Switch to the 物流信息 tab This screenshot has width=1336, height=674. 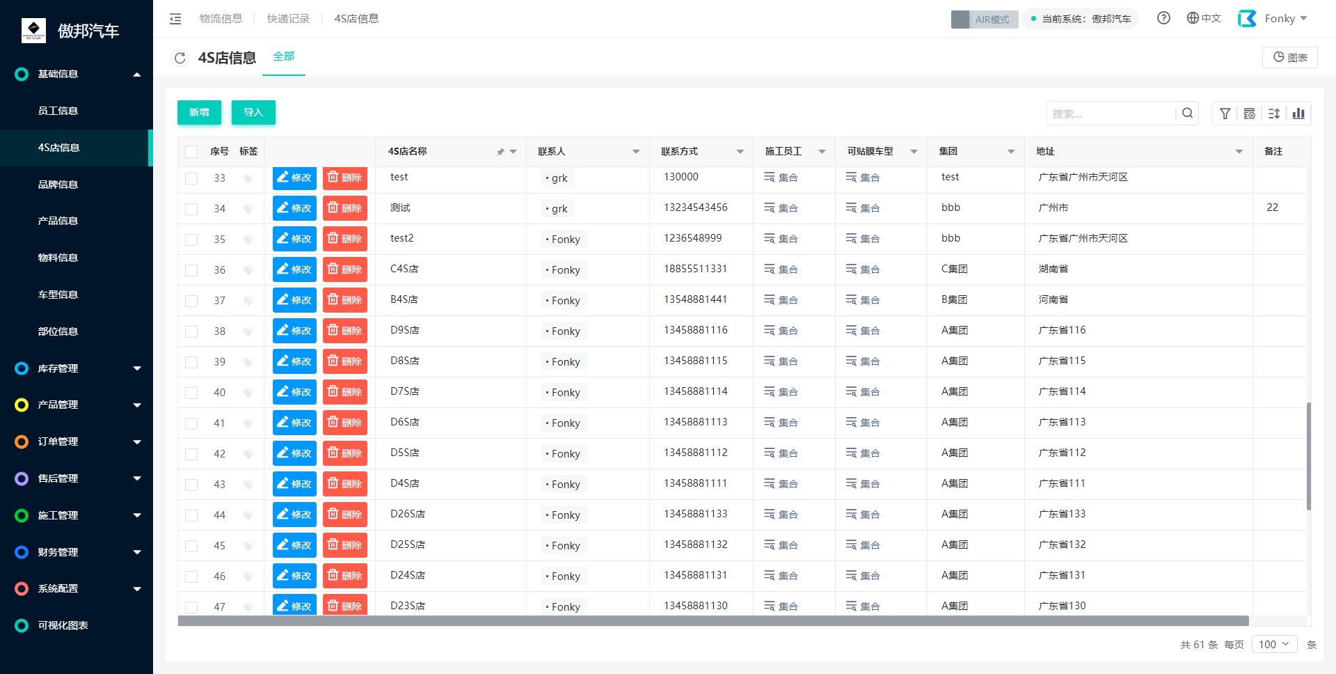[221, 19]
